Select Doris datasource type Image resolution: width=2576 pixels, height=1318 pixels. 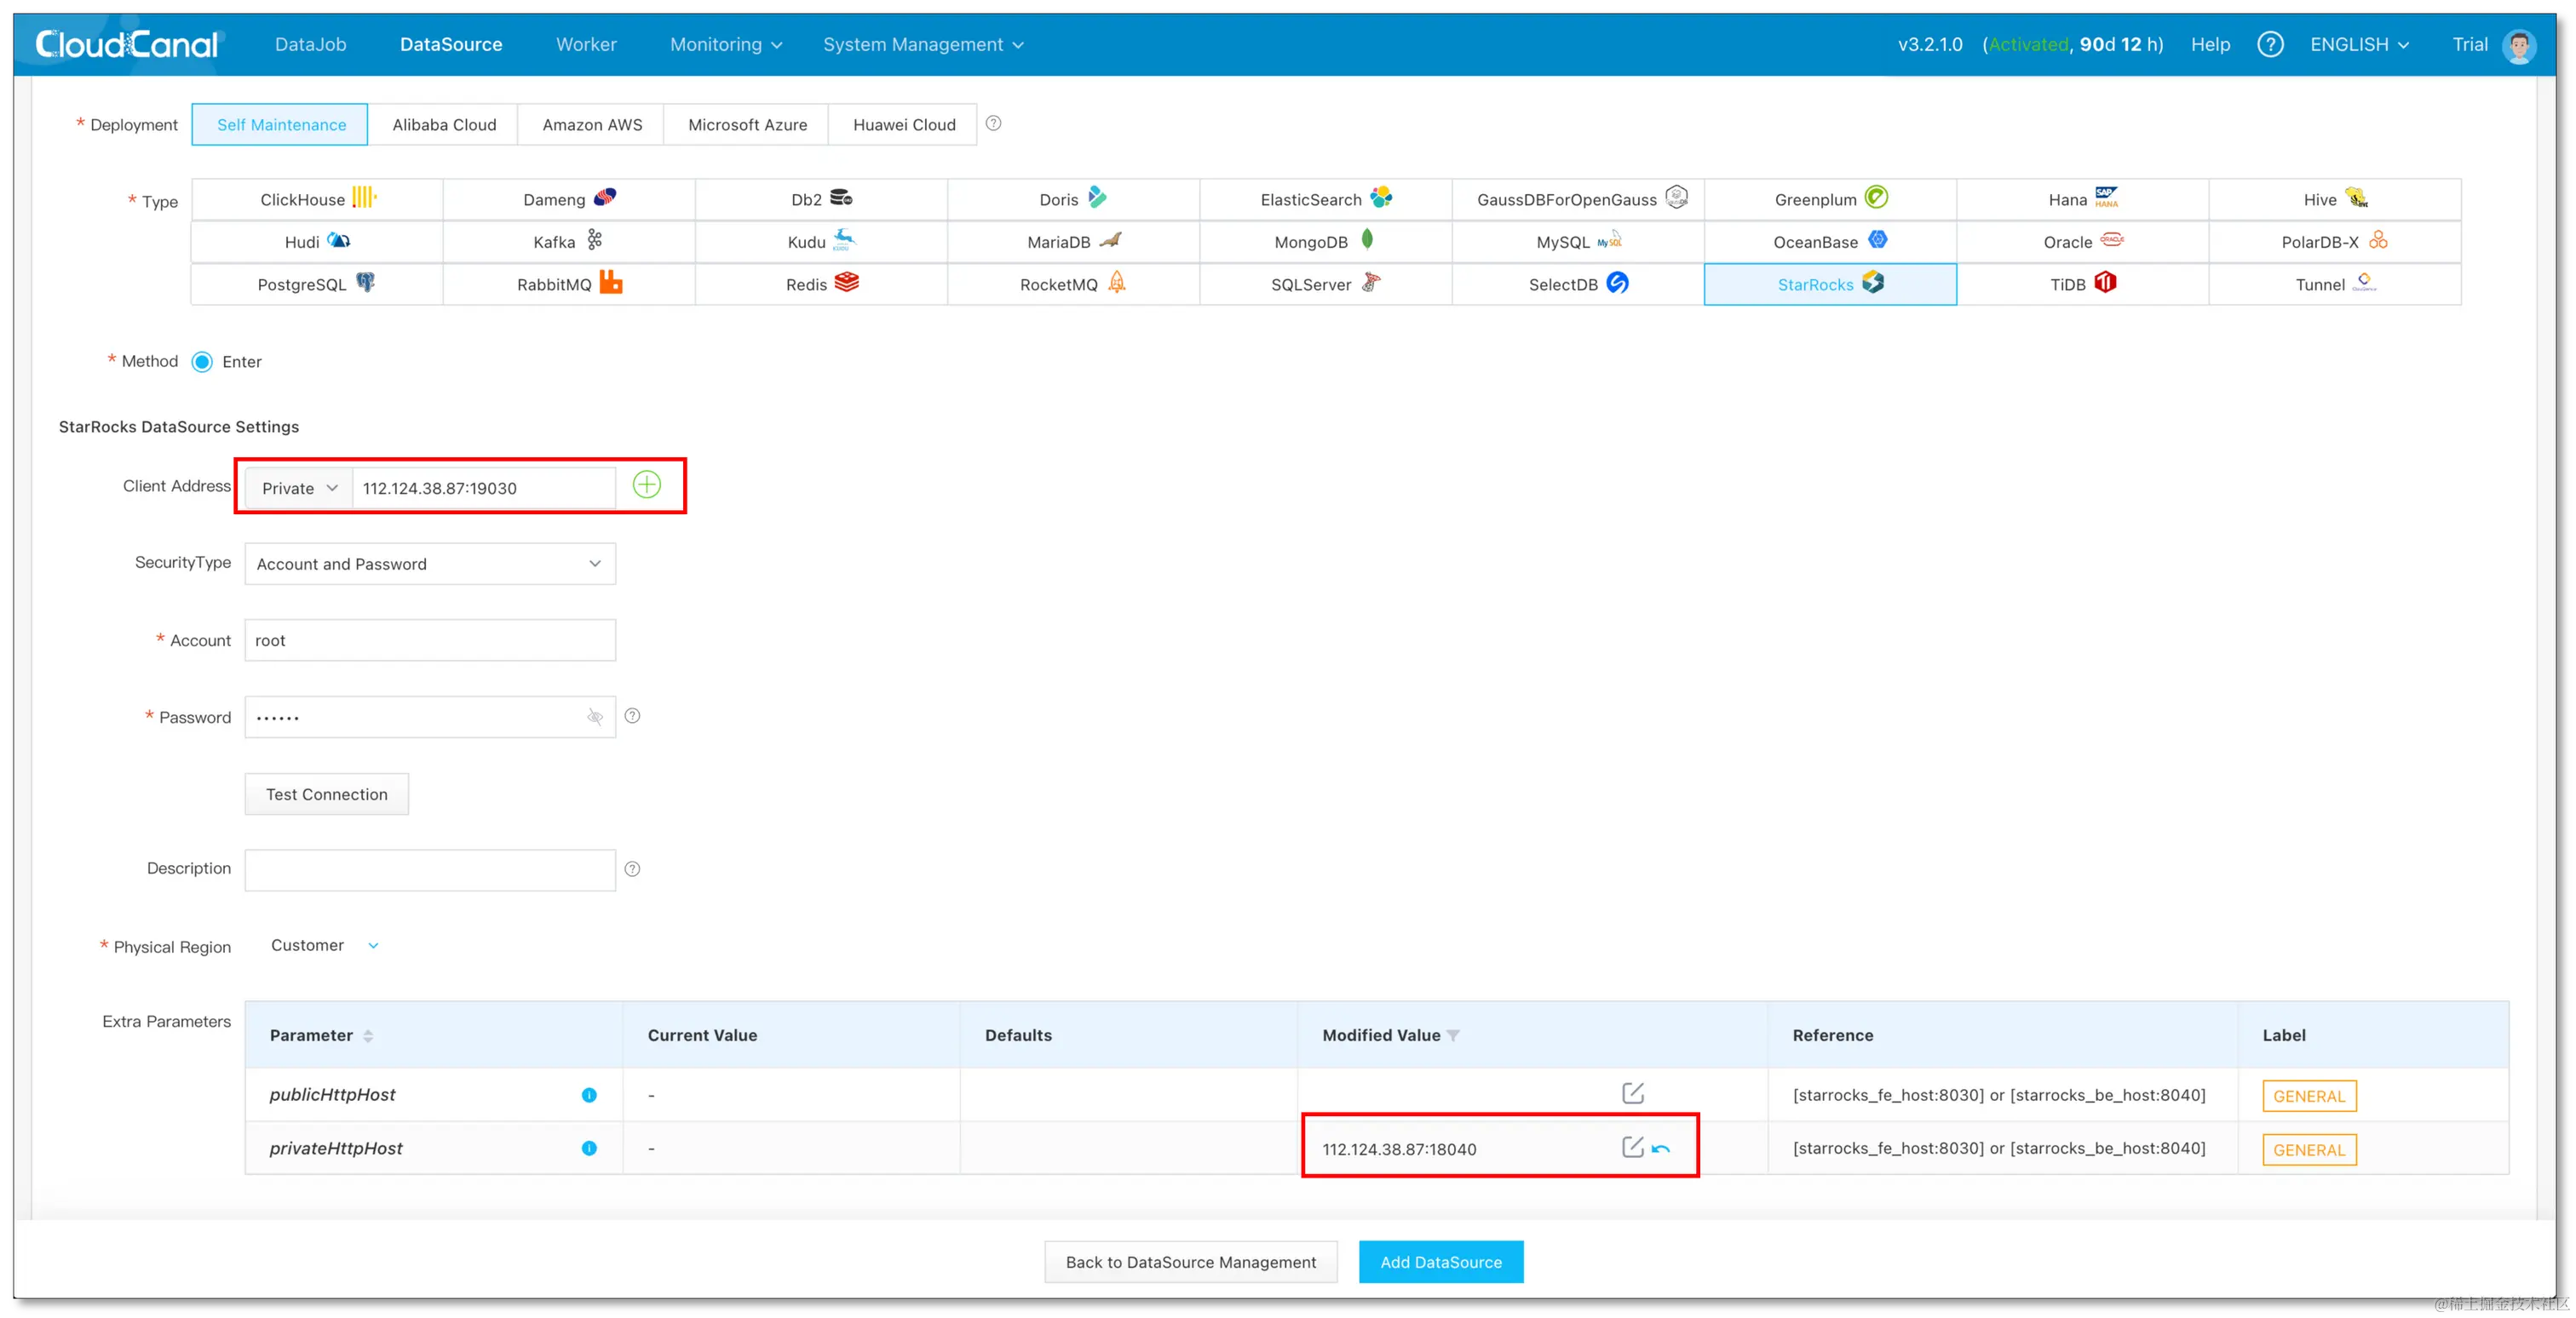pos(1073,199)
